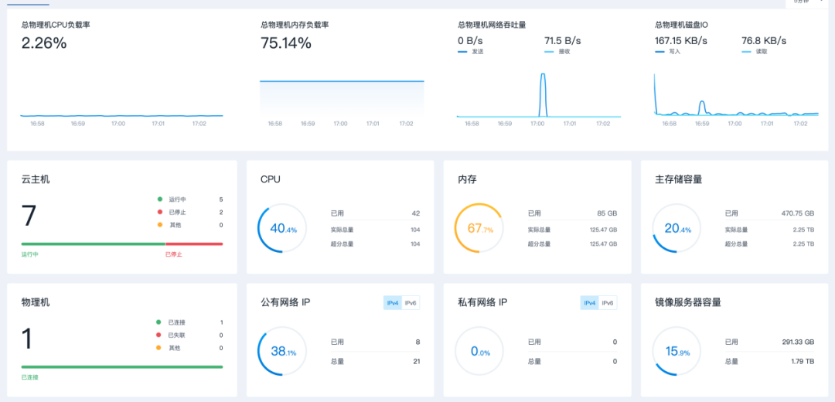Click the 镜像服务器容量 15.9% usage ring
Screen dimensions: 835x402
[677, 352]
